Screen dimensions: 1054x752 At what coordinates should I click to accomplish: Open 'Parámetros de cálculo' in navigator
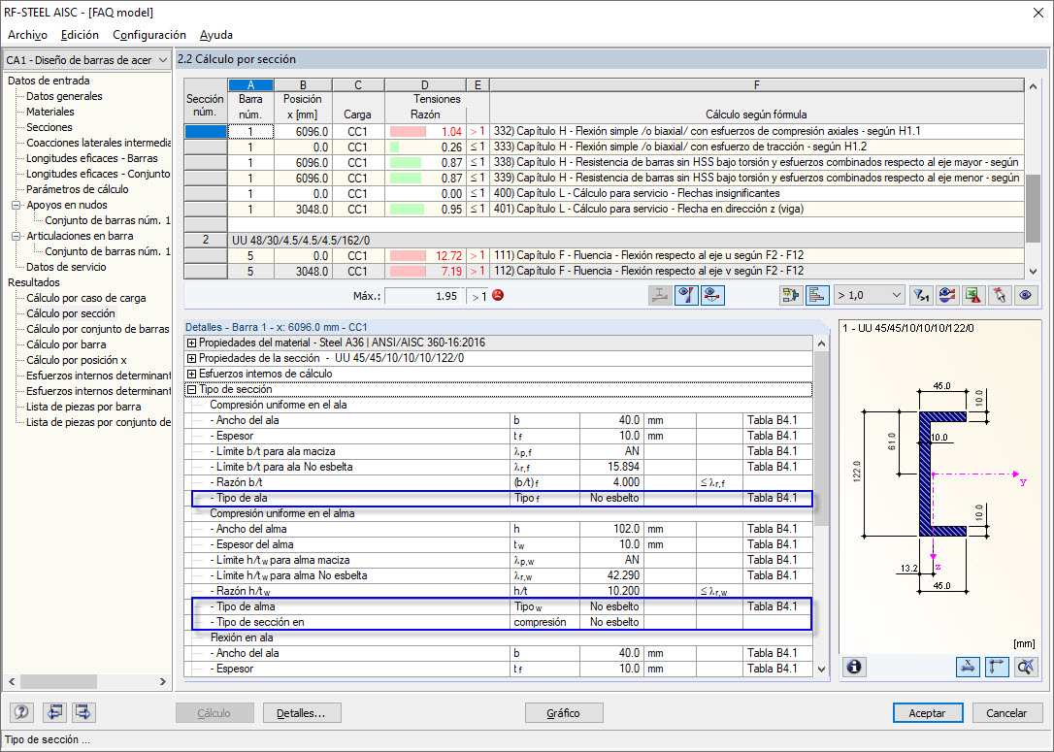[x=78, y=189]
